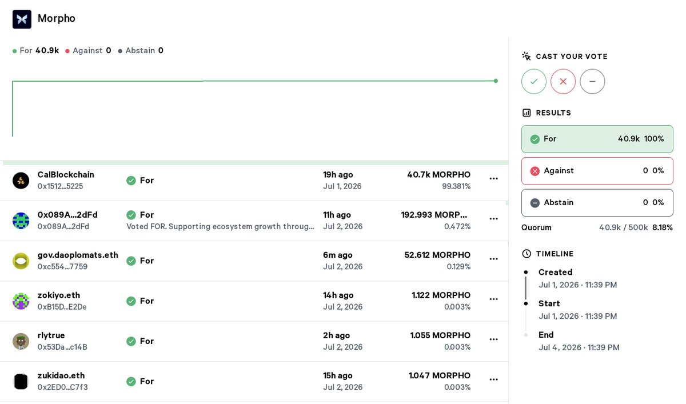Open the zokiyo.eth voter name

[59, 295]
